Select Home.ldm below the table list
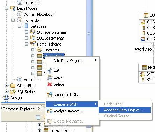This screenshot has height=132, width=155. pos(32,80)
